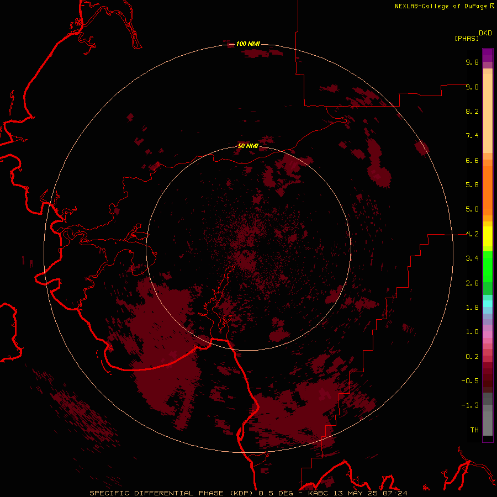
Task: Click the 1.8 legend value
Action: pos(472,308)
